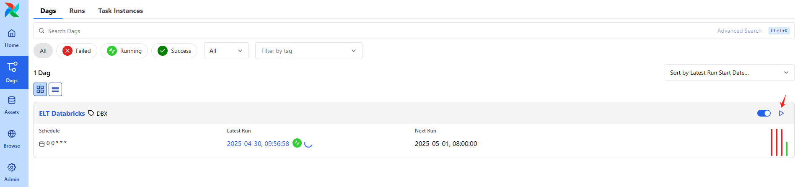
Task: Open the Filter by tag dropdown
Action: click(309, 51)
